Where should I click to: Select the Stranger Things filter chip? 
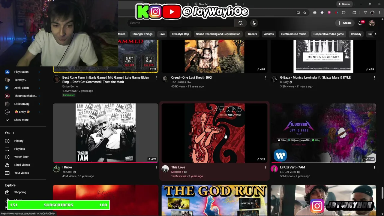[142, 34]
